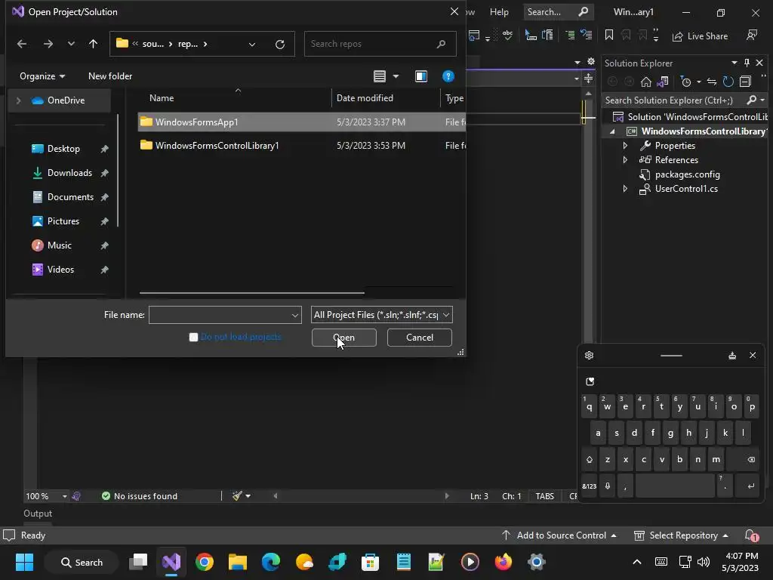Click the file list horizontal scrollbar
The height and width of the screenshot is (580, 773).
252,292
